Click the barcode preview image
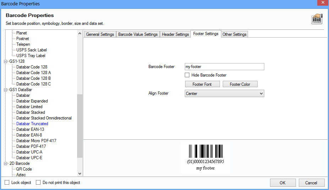The width and height of the screenshot is (329, 190). point(206,158)
